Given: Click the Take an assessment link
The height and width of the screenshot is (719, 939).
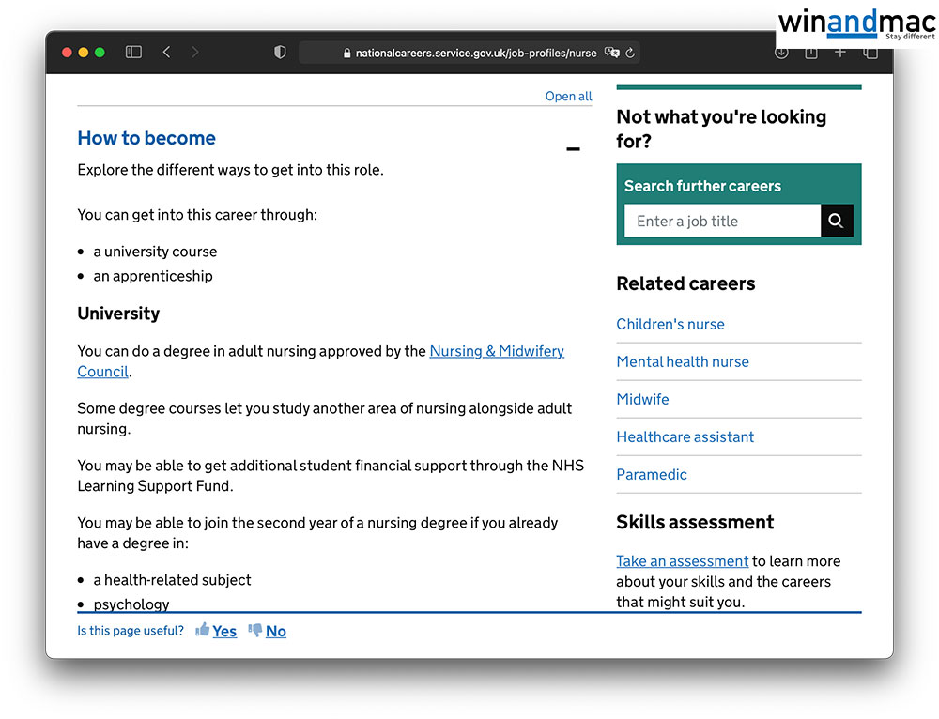Looking at the screenshot, I should click(682, 561).
